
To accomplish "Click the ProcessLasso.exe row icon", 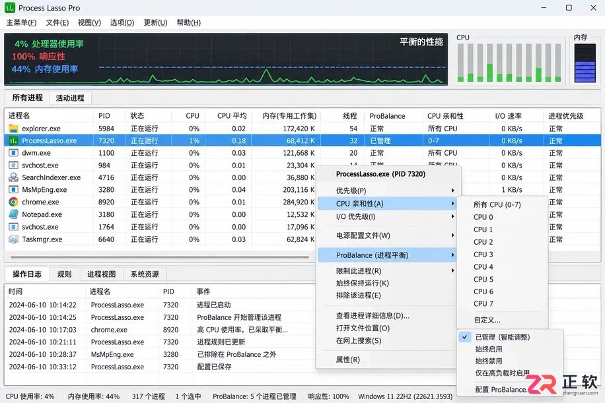I will [x=13, y=140].
